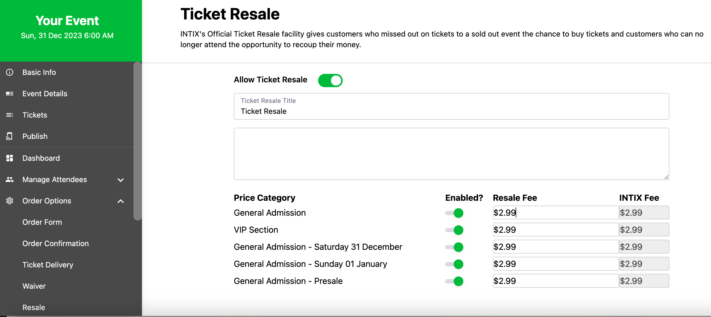Viewport: 711px width, 317px height.
Task: Disable resale for VIP Section
Action: (454, 230)
